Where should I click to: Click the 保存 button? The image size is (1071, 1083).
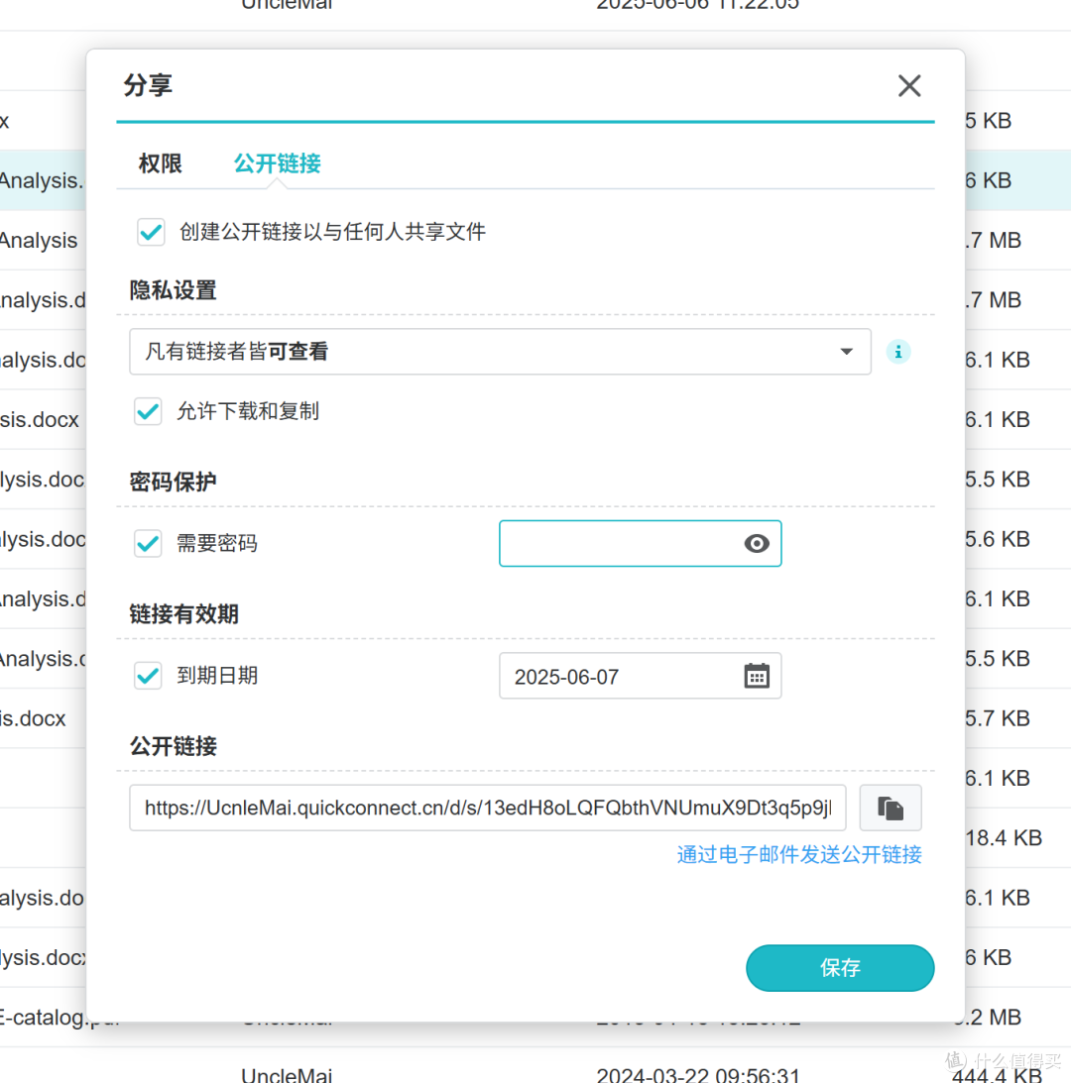(x=840, y=968)
